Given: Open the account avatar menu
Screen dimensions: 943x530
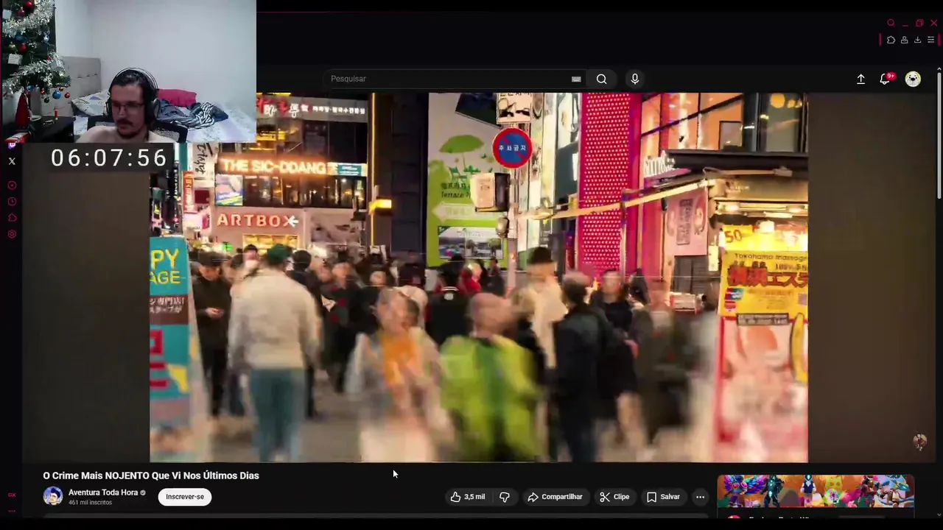Looking at the screenshot, I should click(x=913, y=79).
